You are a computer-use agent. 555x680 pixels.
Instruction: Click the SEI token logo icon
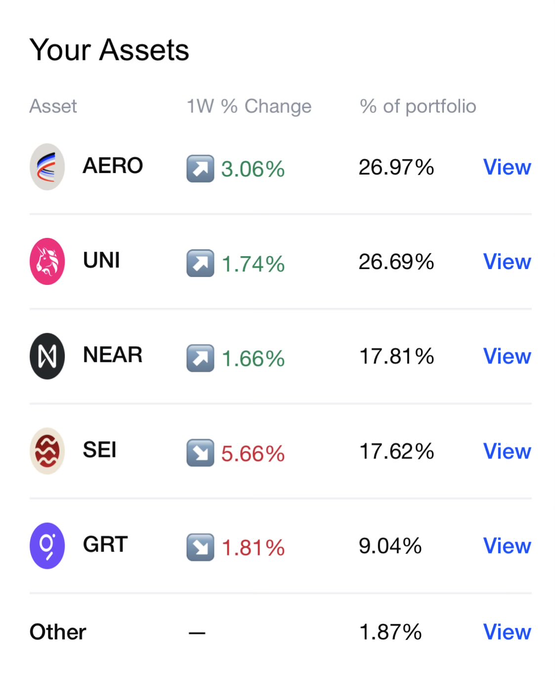[47, 451]
